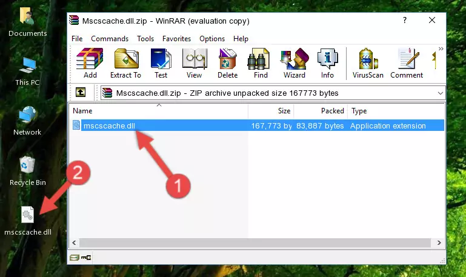
Task: Open the File menu
Action: click(77, 39)
